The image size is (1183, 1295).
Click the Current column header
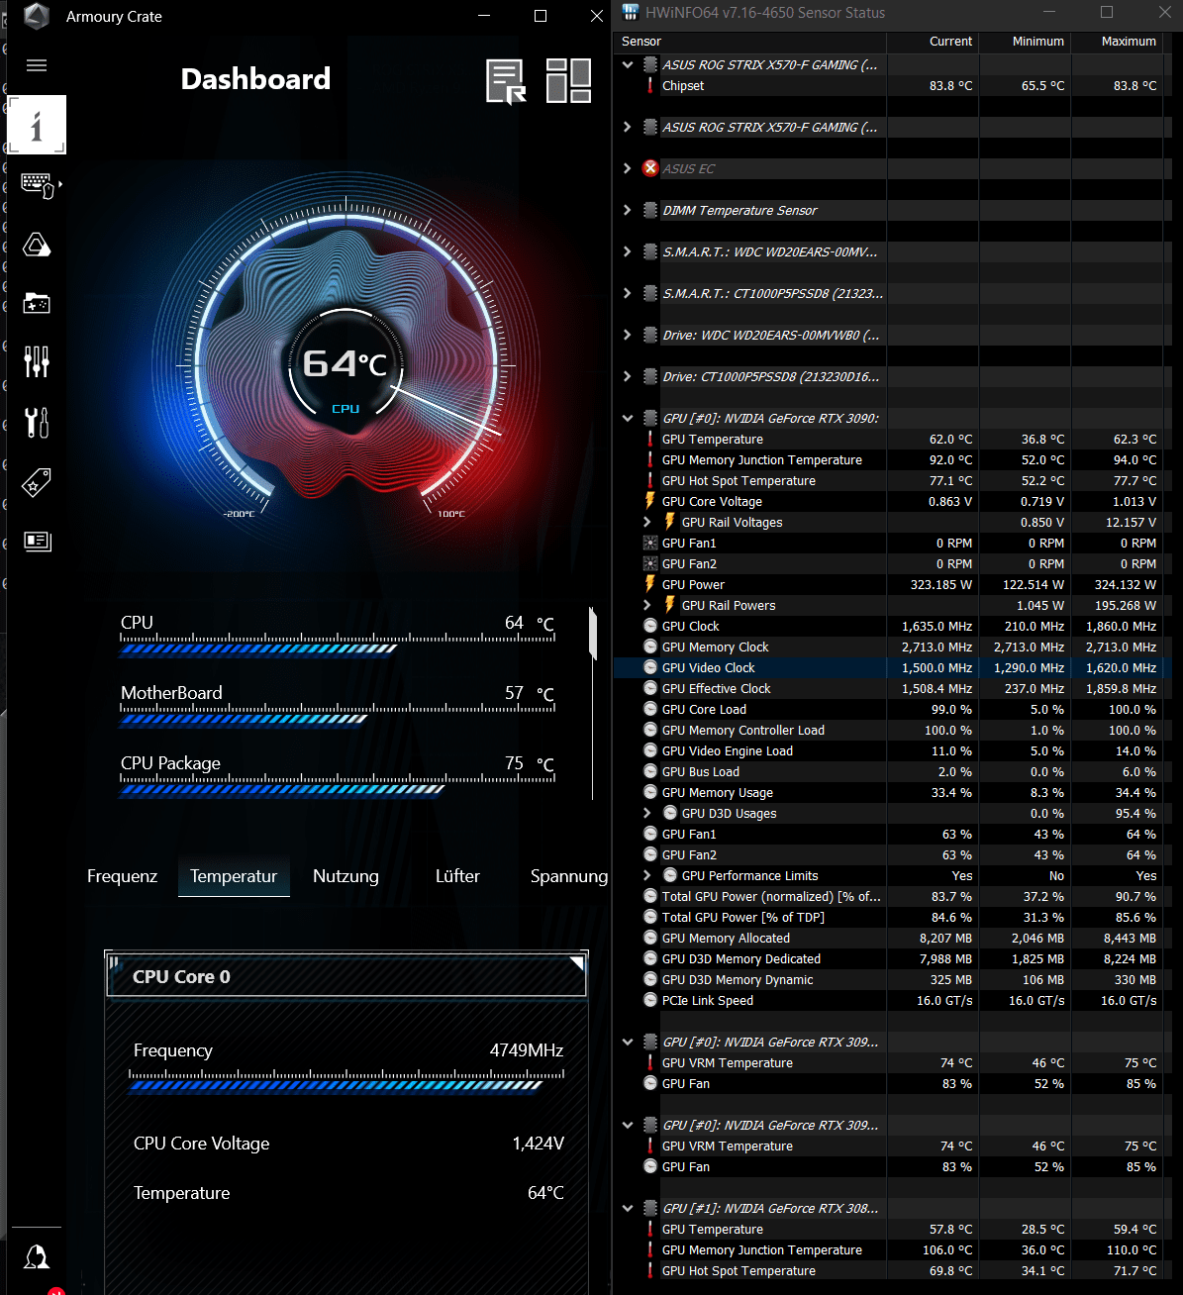click(933, 42)
